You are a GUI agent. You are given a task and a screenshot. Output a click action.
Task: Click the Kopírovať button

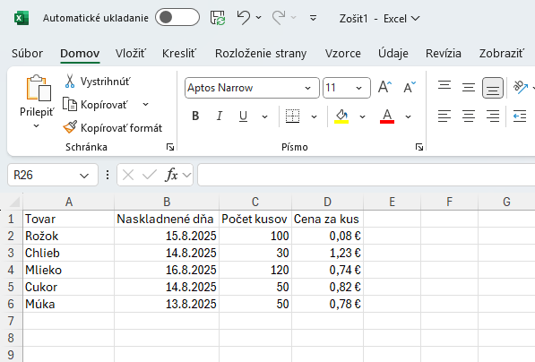96,105
